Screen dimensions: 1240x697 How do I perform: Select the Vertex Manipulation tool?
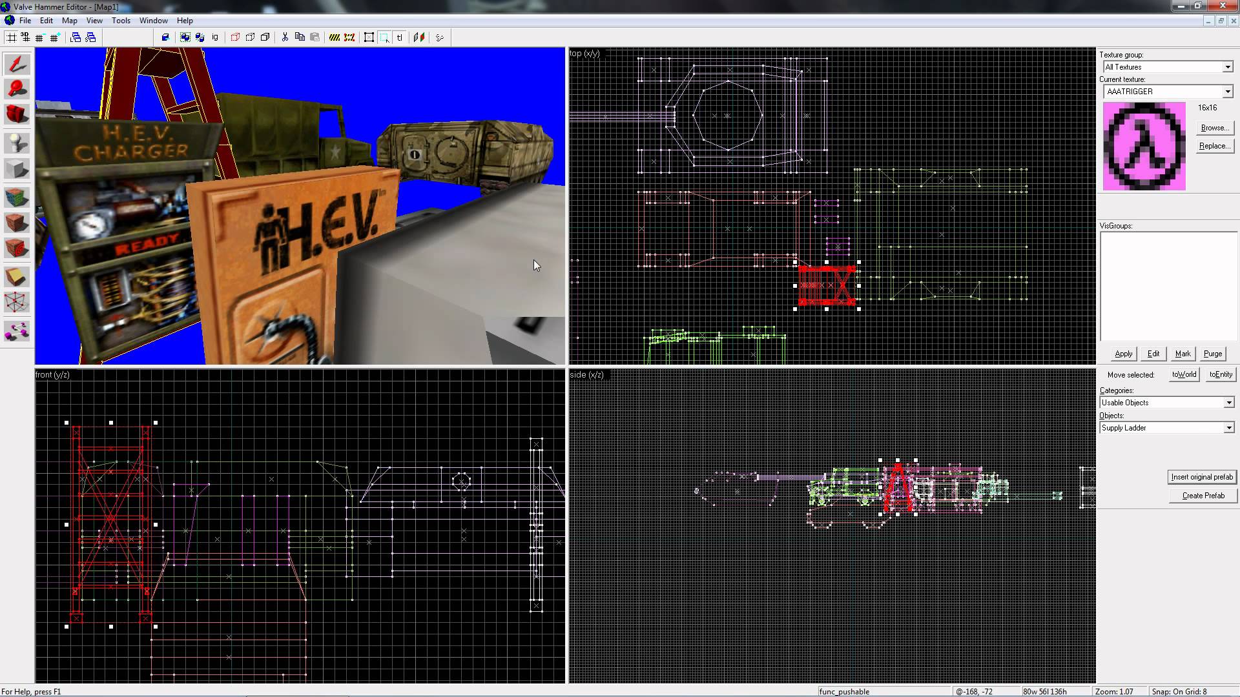17,302
